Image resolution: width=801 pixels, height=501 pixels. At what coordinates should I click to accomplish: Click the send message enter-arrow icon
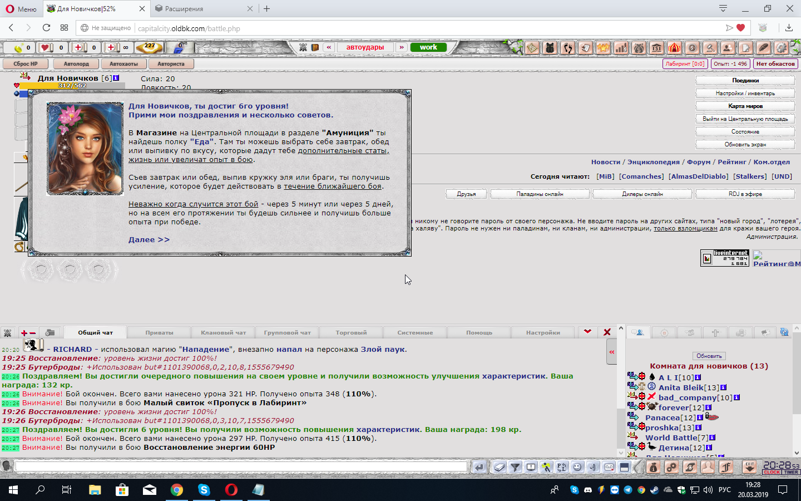479,467
